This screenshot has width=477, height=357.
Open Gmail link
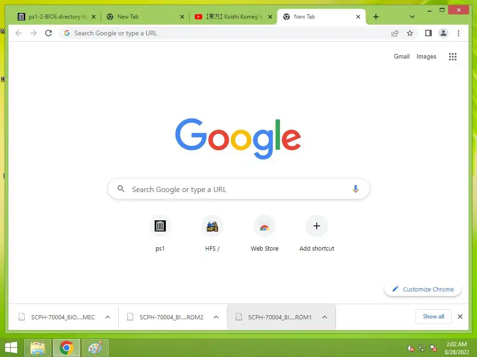click(402, 56)
